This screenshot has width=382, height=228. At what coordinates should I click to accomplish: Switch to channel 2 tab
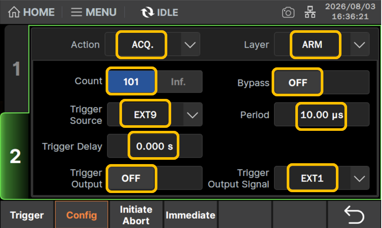(15, 156)
